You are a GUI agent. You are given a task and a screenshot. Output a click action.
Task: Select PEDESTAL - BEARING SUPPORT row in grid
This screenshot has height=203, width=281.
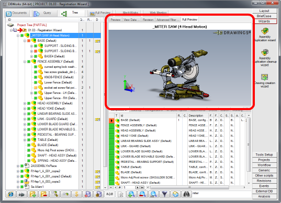tap(147, 162)
